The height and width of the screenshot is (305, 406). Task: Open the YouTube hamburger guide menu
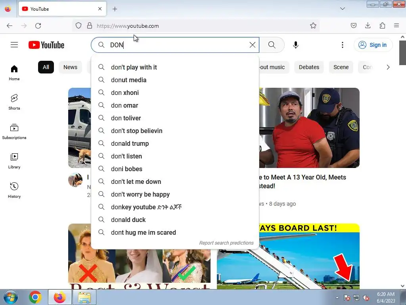[x=14, y=45]
